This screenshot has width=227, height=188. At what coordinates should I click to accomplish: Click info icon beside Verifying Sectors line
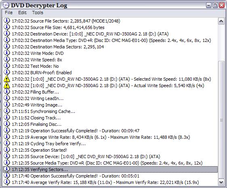tap(6, 169)
